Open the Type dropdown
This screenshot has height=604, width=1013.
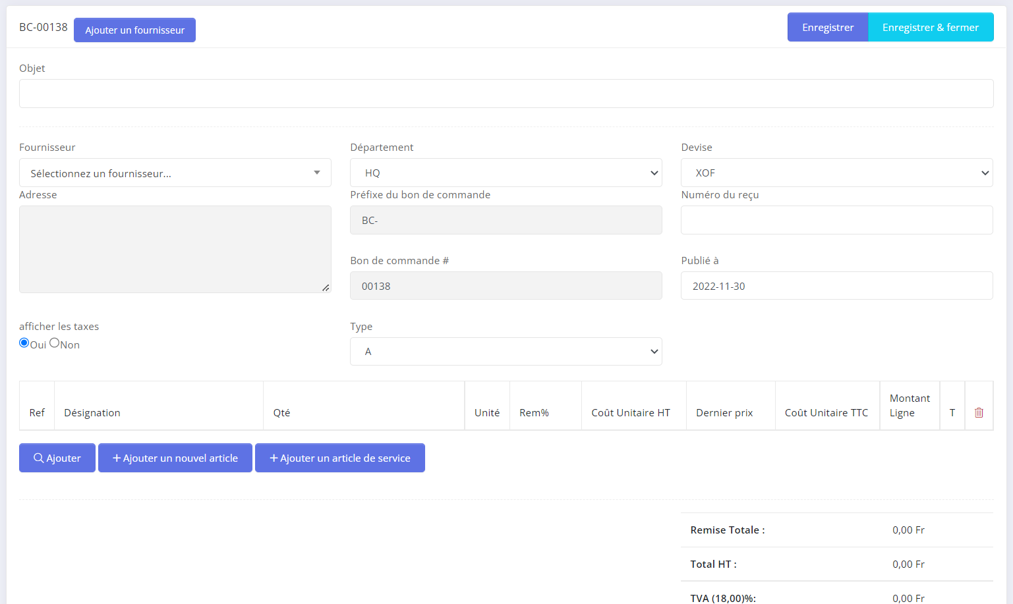506,352
